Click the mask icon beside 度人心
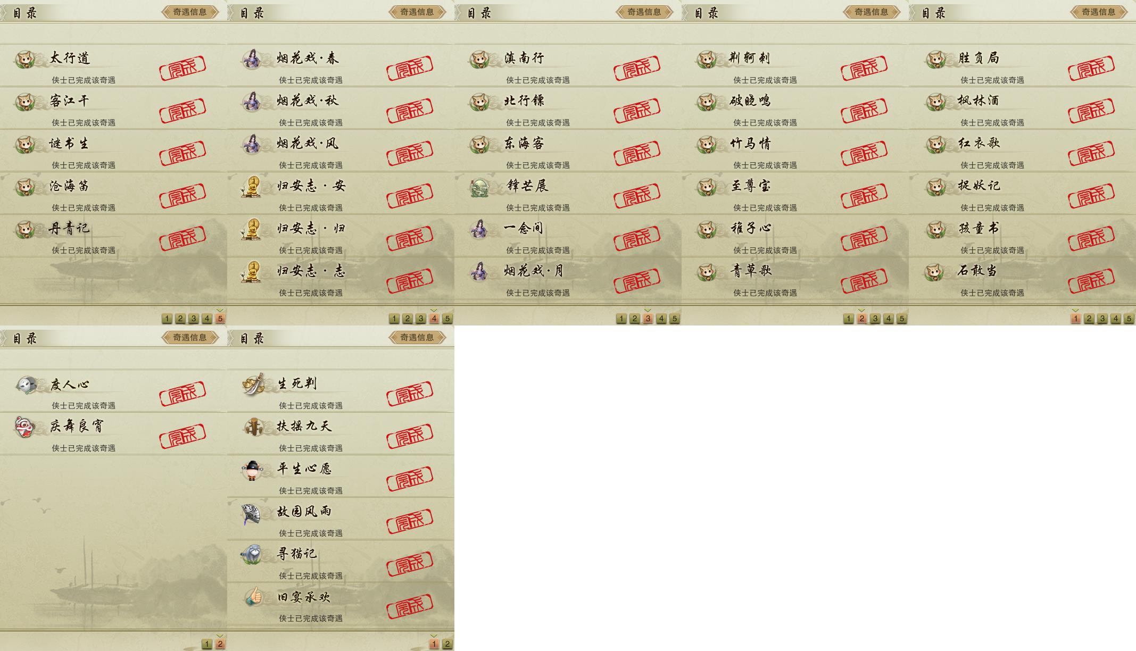 click(x=26, y=384)
